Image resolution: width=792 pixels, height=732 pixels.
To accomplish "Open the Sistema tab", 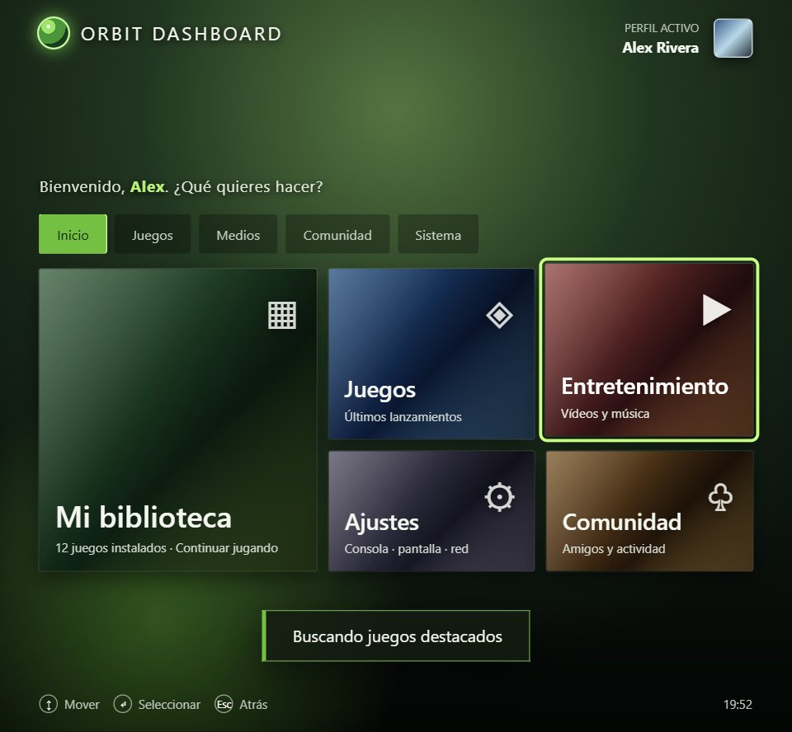I will [438, 234].
